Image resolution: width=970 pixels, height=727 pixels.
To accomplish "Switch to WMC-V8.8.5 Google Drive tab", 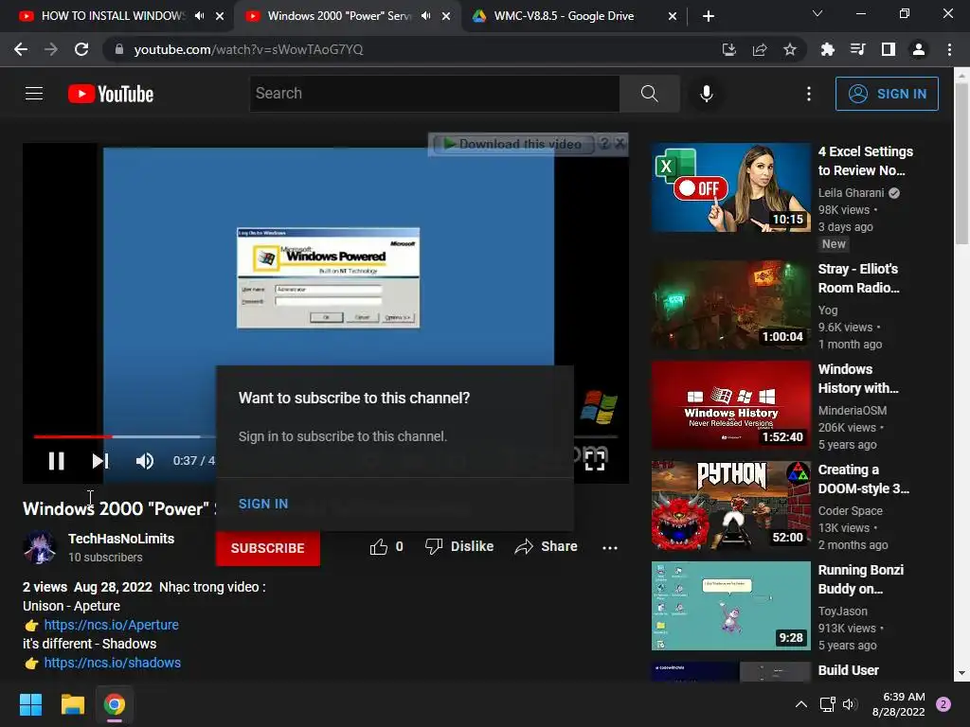I will pos(563,16).
